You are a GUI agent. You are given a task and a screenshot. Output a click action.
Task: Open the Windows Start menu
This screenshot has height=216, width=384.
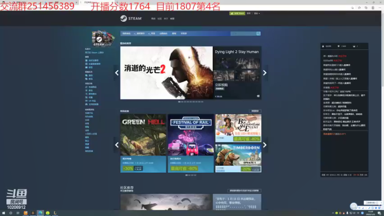(3, 213)
